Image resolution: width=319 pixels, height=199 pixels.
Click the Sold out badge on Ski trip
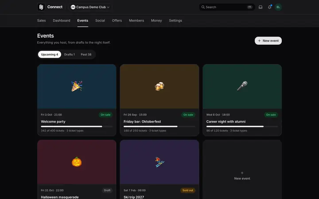pyautogui.click(x=187, y=190)
